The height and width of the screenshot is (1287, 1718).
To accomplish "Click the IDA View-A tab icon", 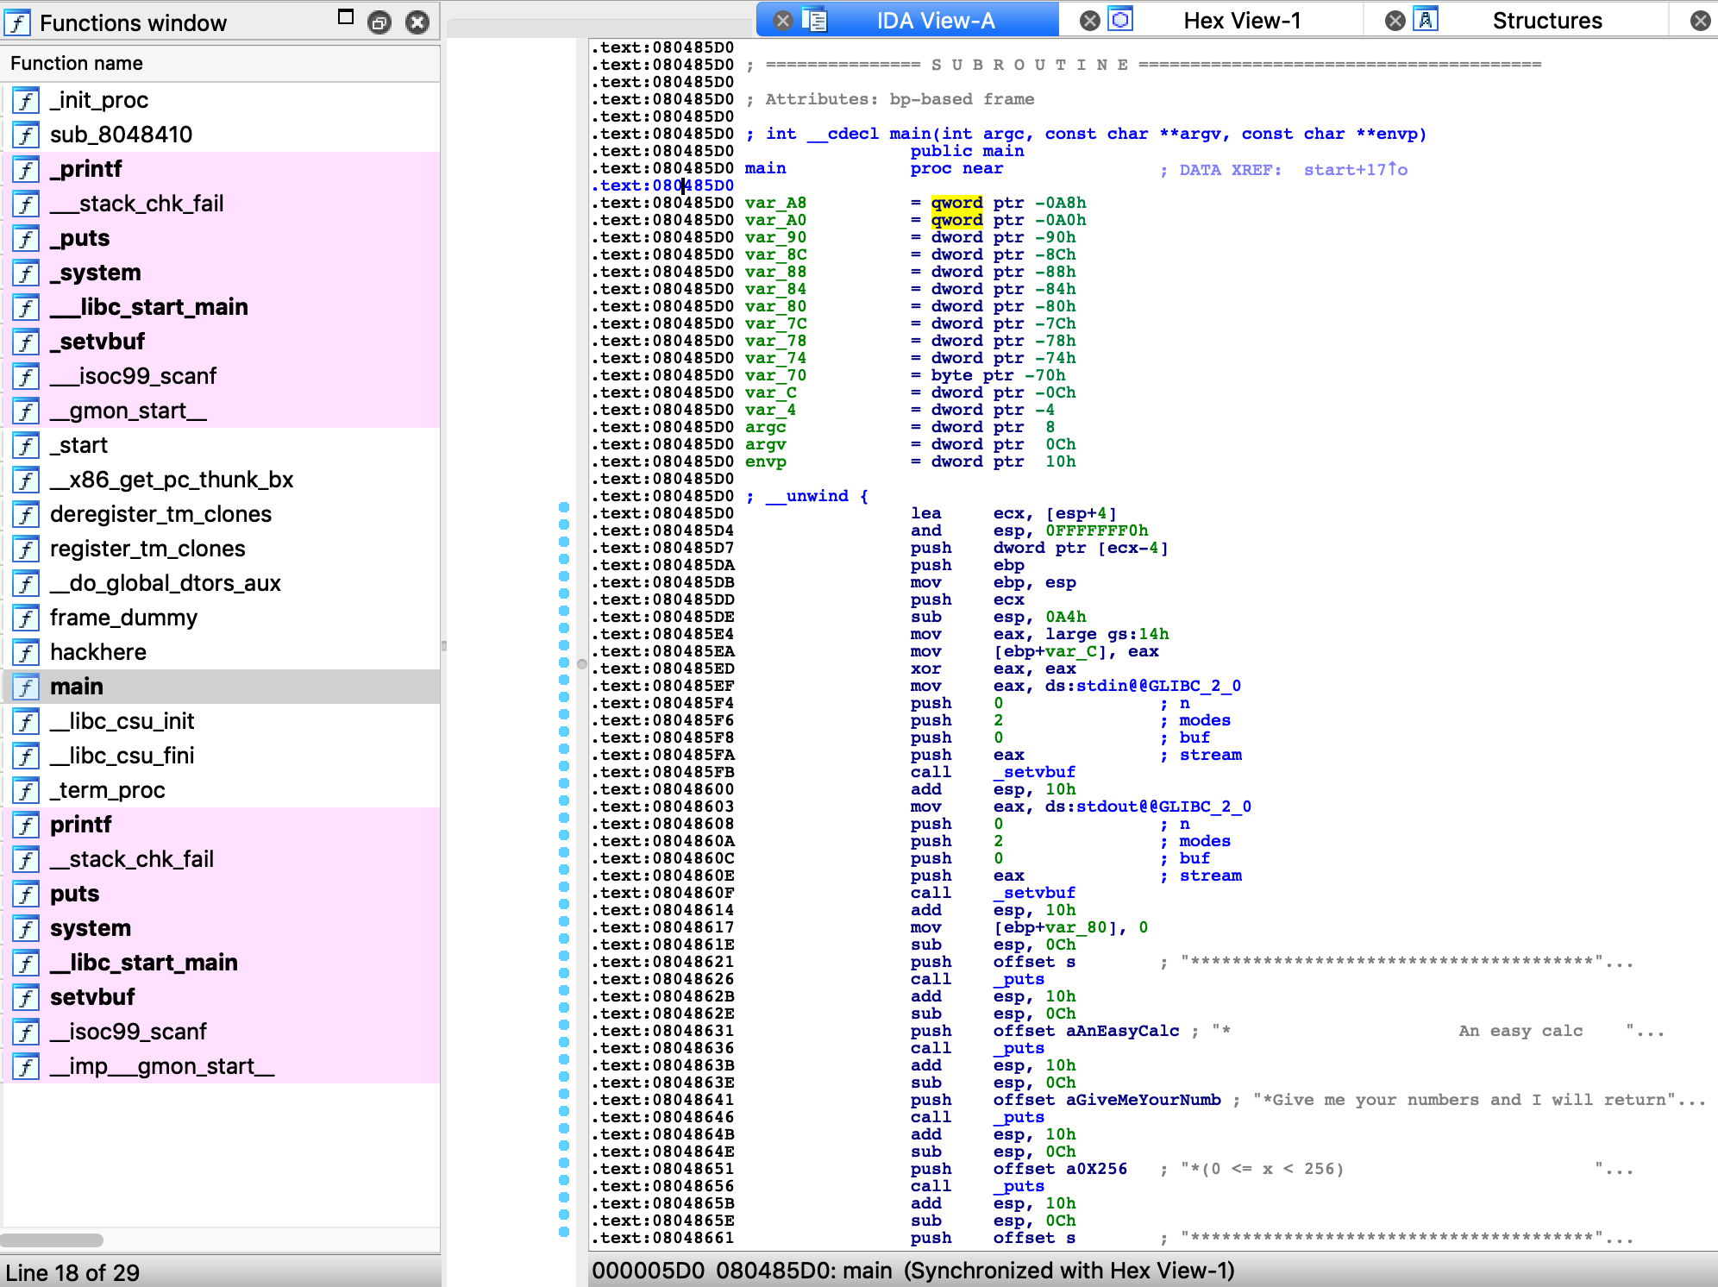I will click(x=814, y=20).
